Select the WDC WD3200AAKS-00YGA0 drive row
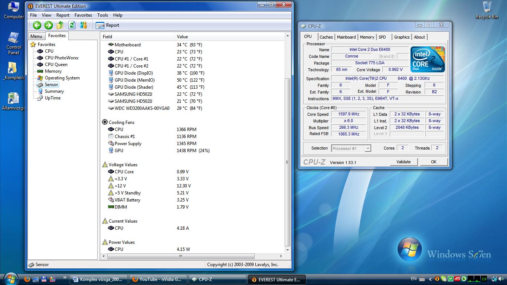Screen dimensions: 507x285 pos(192,108)
